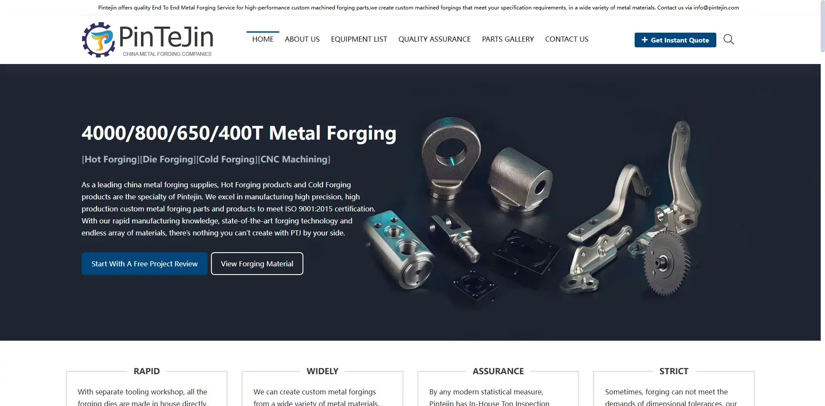Click the PinTeJin gear logo
Screen dimensions: 825x406
[99, 40]
